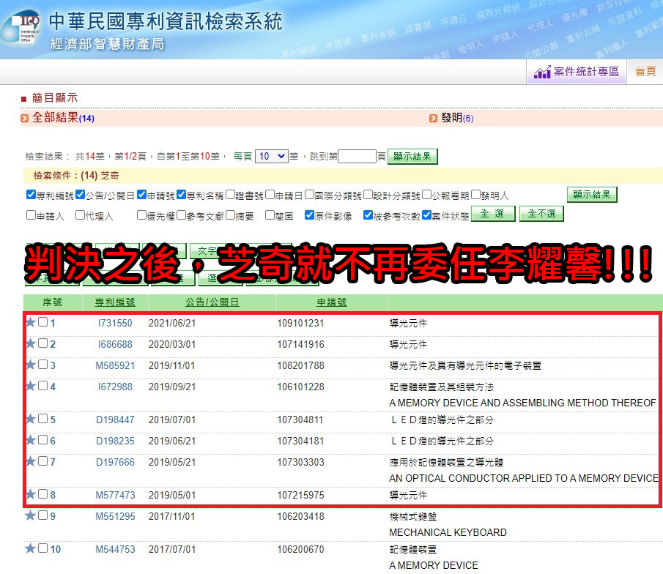This screenshot has width=663, height=574.
Task: Click the orange arrow icon beside 全部結果
Action: (24, 119)
